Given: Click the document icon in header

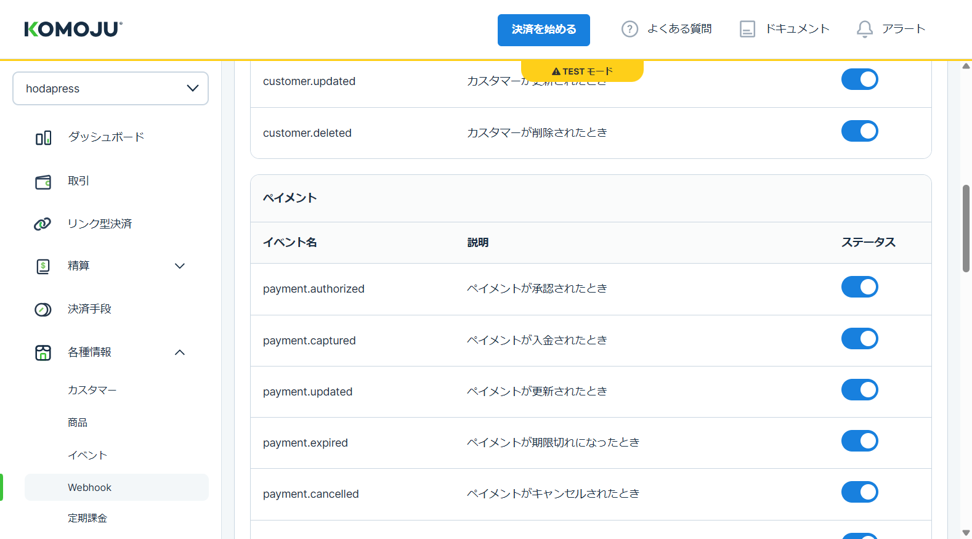Looking at the screenshot, I should pyautogui.click(x=747, y=29).
